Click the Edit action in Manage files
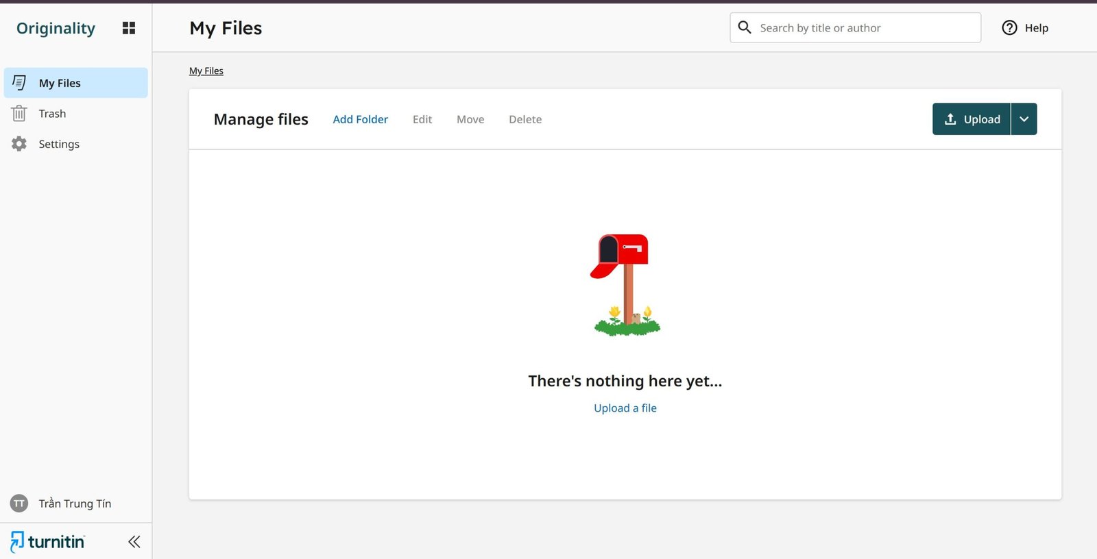The image size is (1097, 559). [x=422, y=119]
